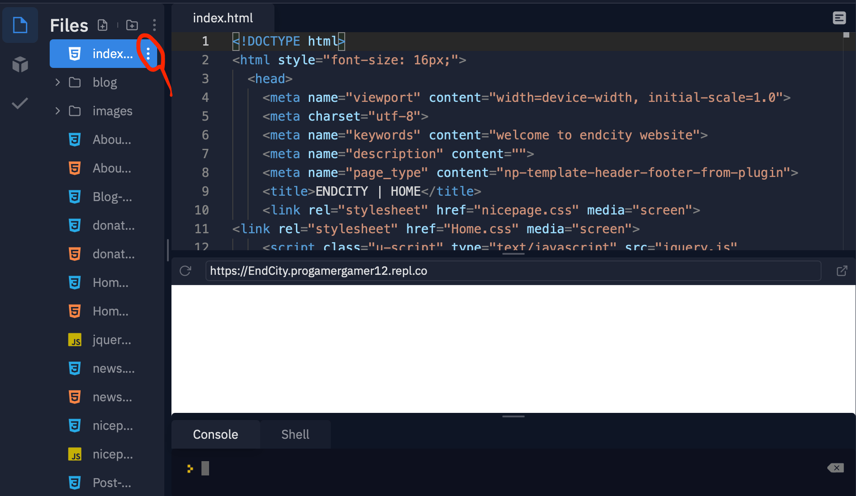Screen dimensions: 856x496
Task: Click the images folder icon
Action: pyautogui.click(x=75, y=111)
